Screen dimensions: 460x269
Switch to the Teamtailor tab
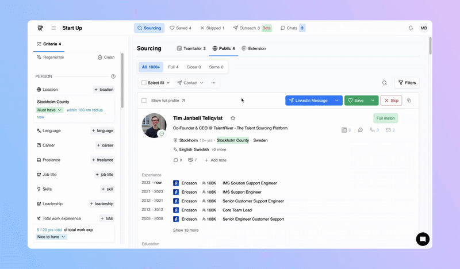coord(191,49)
